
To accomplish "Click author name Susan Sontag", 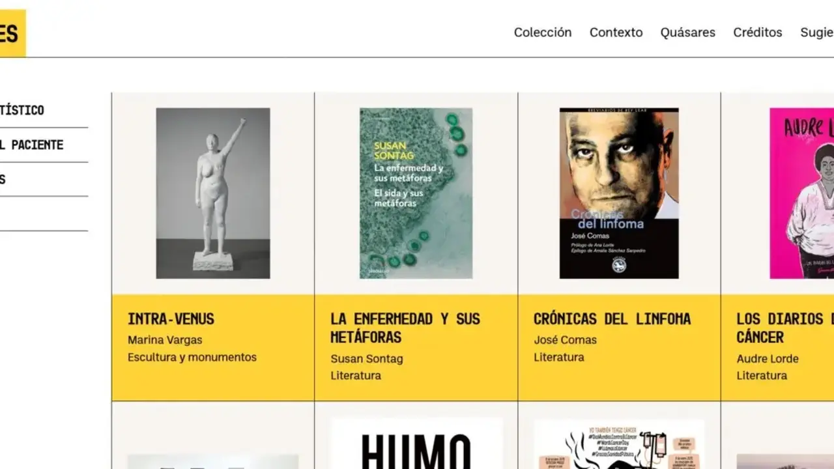I will 367,359.
